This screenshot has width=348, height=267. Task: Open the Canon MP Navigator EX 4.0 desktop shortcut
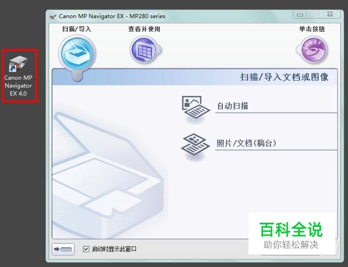pyautogui.click(x=18, y=76)
